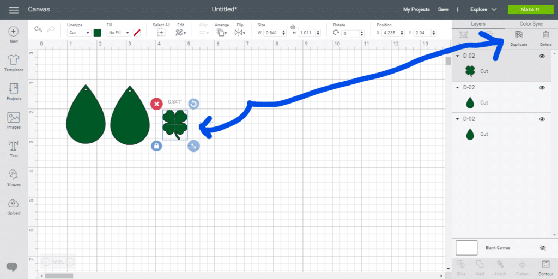The image size is (558, 279).
Task: Click the Save link
Action: click(444, 10)
